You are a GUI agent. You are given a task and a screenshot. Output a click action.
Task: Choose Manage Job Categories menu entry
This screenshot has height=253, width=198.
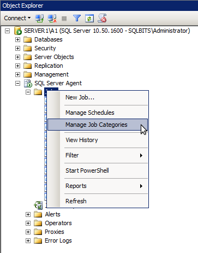[98, 125]
